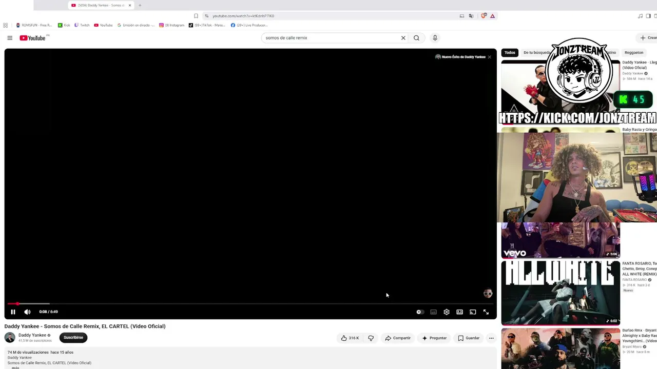Open player settings gear

coord(447,312)
